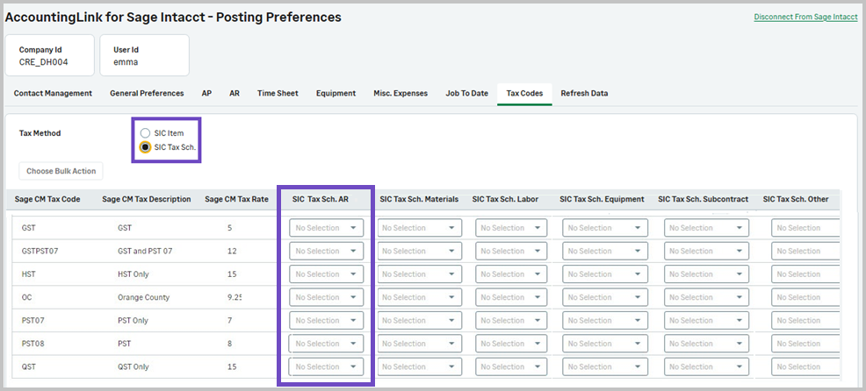Click the PST08 tax code cell
Screen dimensions: 866x391
point(33,344)
